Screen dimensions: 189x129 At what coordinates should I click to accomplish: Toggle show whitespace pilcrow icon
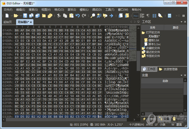[x=148, y=16]
